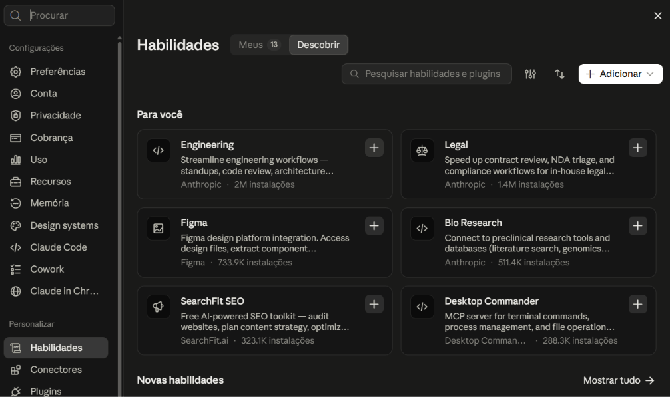Open Cobrança card icon
The image size is (670, 397).
[x=16, y=138]
